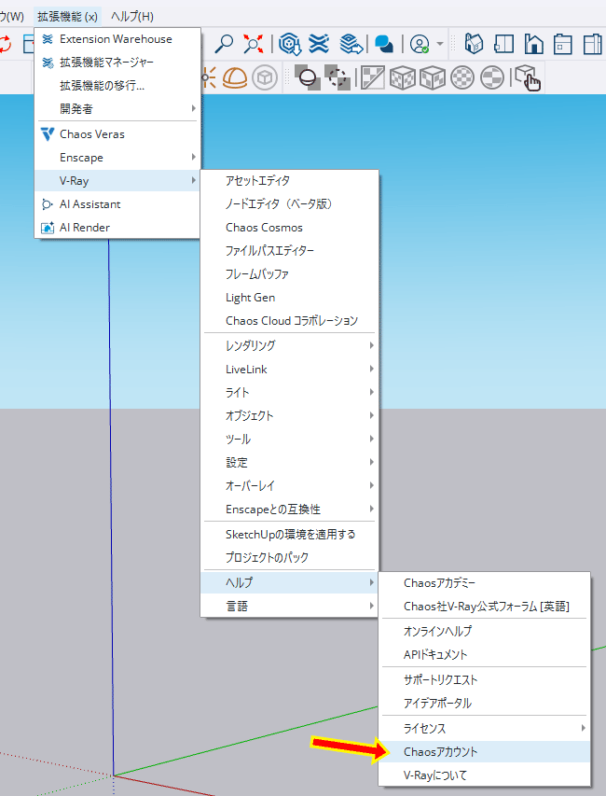This screenshot has height=796, width=606.
Task: Switch to Front view house icon
Action: [533, 44]
